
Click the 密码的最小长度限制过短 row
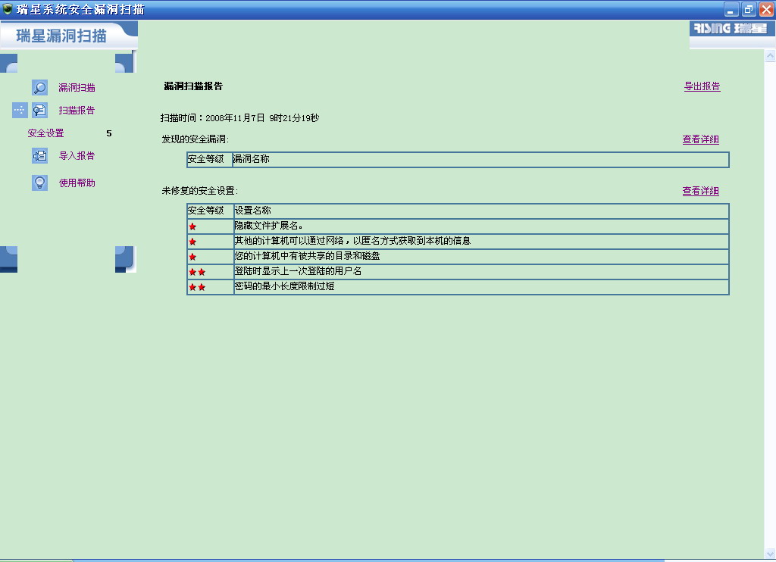point(458,287)
